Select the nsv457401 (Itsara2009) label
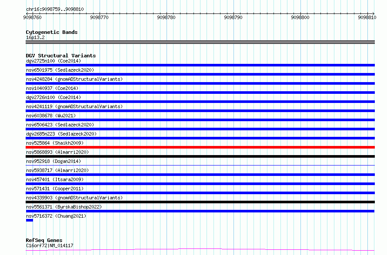Viewport: 387px width, 255px height. click(x=55, y=179)
